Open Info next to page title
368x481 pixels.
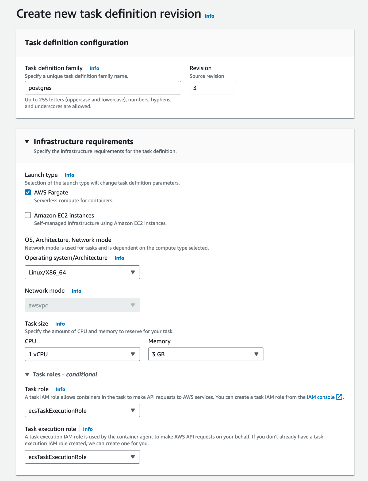tap(209, 16)
